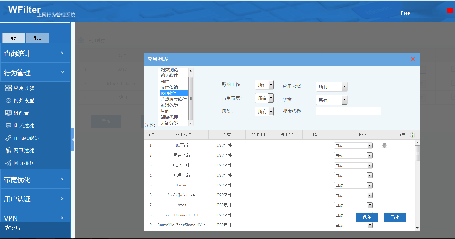Click the 网页过滤 page icon
The image size is (455, 239).
click(9, 151)
